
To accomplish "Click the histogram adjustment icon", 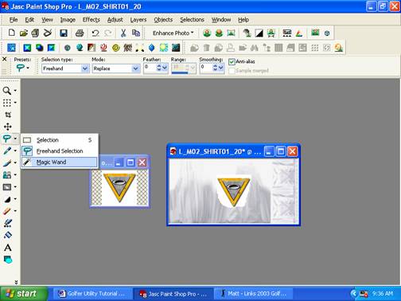I will (287, 33).
